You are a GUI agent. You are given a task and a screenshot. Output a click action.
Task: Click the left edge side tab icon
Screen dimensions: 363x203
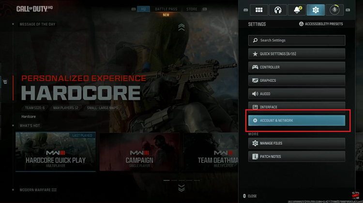(x=5, y=82)
